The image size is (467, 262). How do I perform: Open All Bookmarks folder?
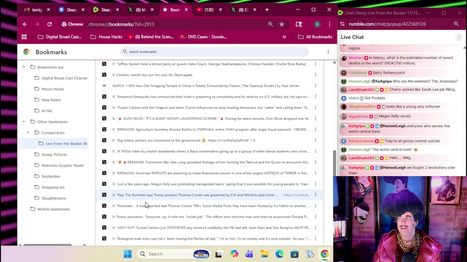(x=315, y=37)
